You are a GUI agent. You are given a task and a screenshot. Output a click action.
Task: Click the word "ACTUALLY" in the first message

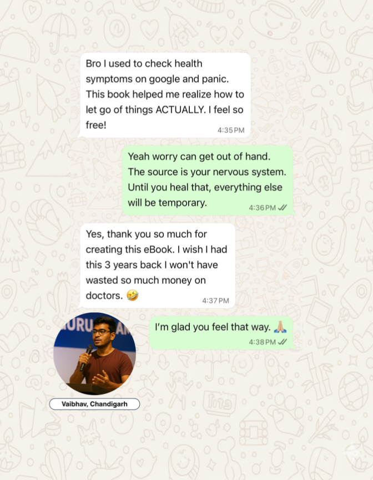point(181,109)
